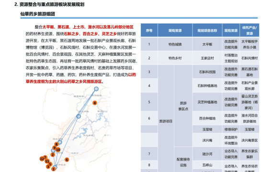This screenshot has height=172, width=273.
Task: Click the 序号 table header cell
Action: click(149, 31)
